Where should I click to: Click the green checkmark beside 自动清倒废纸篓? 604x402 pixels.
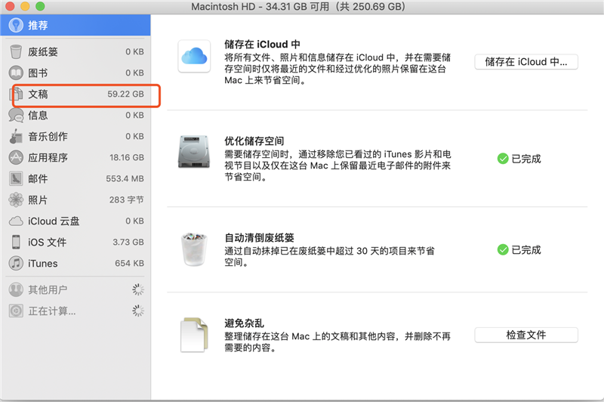coord(503,250)
